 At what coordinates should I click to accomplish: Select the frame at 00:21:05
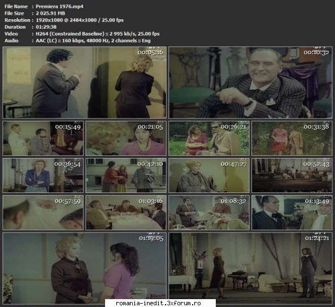click(x=126, y=138)
